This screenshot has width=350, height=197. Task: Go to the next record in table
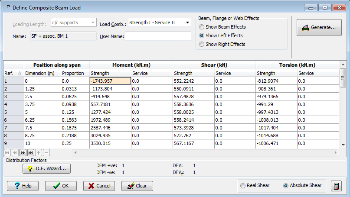23,152
